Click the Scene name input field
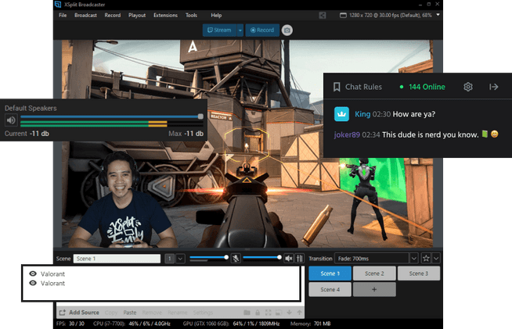This screenshot has width=512, height=329. 117,259
